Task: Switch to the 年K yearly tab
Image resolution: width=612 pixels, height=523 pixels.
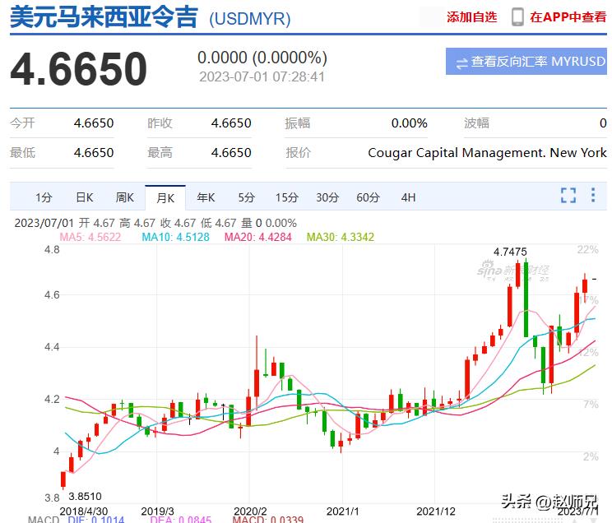Action: (x=206, y=197)
